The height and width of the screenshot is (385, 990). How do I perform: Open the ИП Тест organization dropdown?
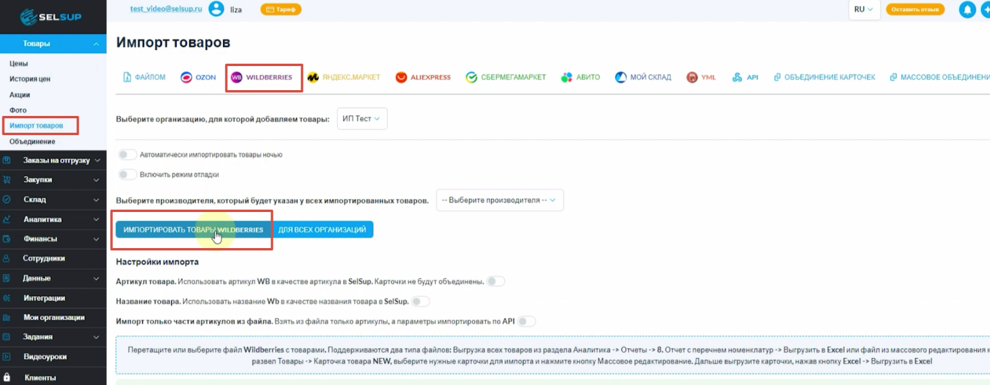click(362, 119)
